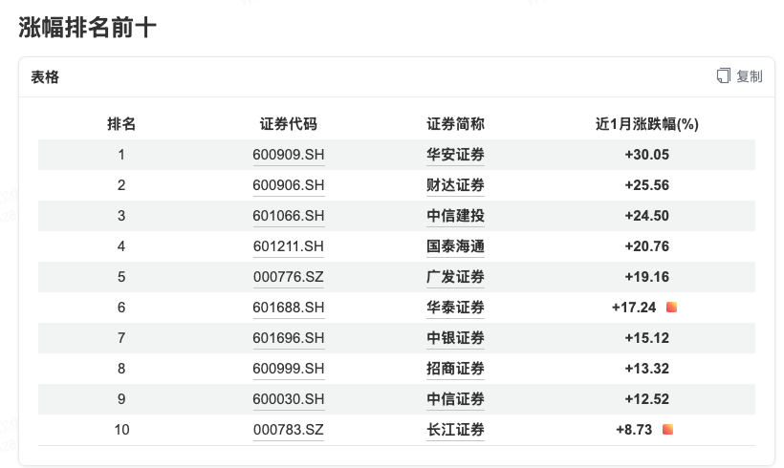Click the red marker beside +8.73
This screenshot has width=784, height=468.
pos(667,430)
